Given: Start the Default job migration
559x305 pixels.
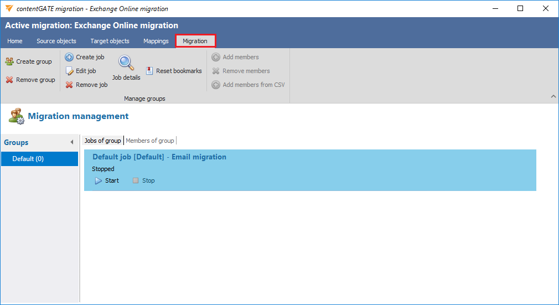Looking at the screenshot, I should [x=107, y=180].
